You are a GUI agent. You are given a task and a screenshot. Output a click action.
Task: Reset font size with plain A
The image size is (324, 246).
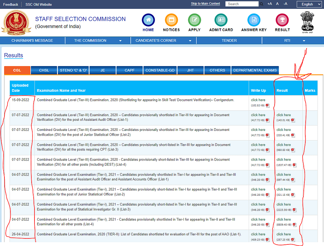click(277, 4)
